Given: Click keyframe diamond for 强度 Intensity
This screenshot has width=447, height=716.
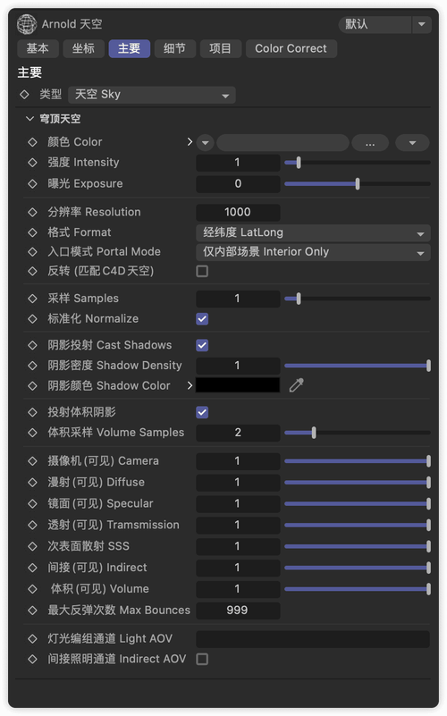Looking at the screenshot, I should click(x=32, y=163).
